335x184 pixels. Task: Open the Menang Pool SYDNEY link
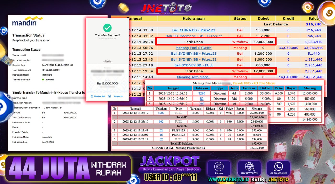pos(194,48)
